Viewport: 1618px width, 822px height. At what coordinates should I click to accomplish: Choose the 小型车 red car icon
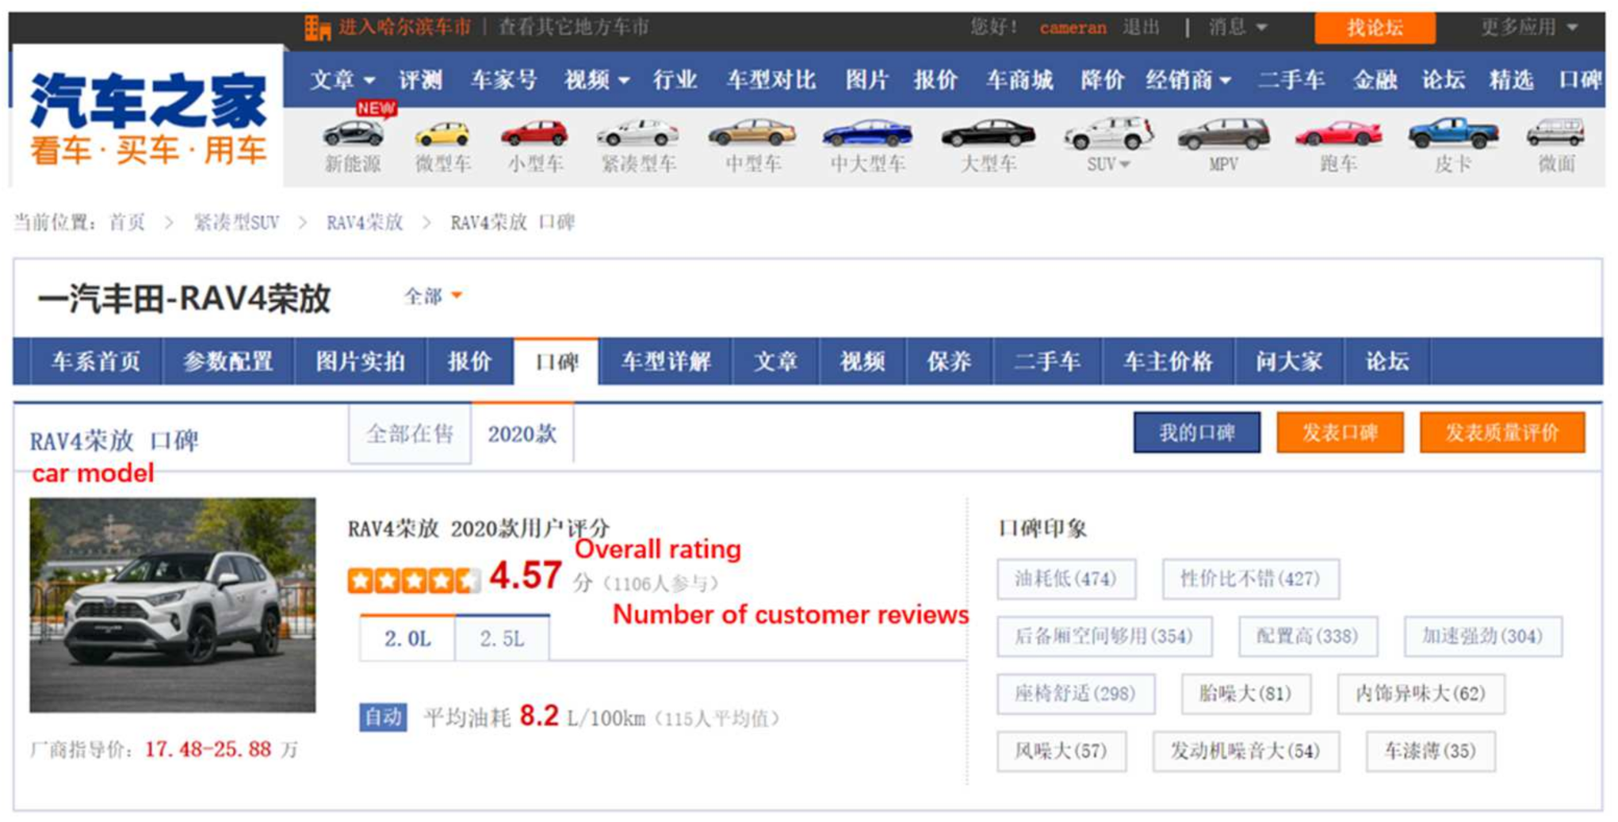coord(535,133)
